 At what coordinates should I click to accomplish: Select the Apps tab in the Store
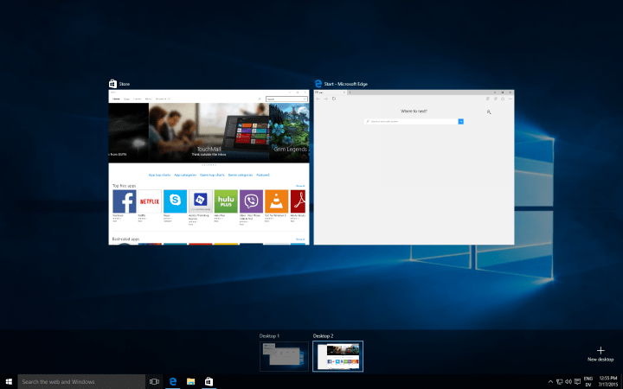point(126,99)
